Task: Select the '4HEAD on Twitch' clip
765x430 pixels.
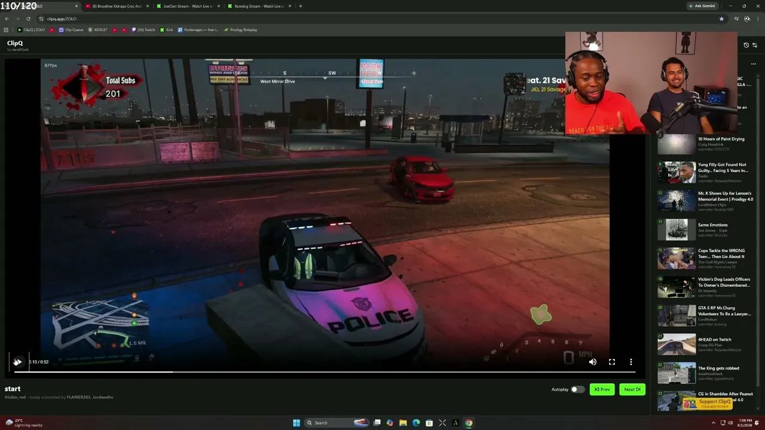Action: click(705, 345)
